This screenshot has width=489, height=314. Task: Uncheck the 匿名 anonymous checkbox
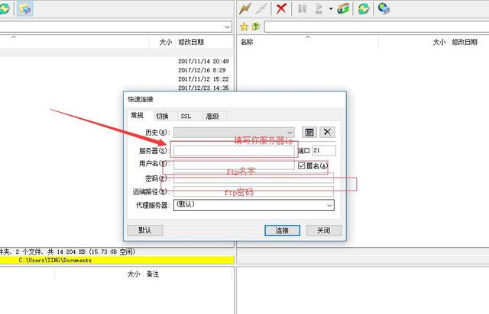(301, 166)
